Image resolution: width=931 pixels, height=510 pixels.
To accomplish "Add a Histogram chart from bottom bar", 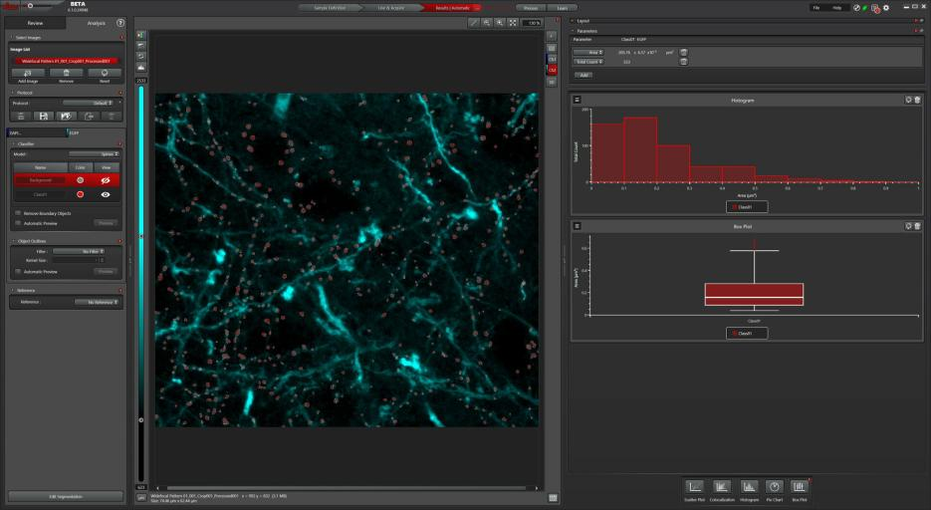I will pyautogui.click(x=749, y=487).
